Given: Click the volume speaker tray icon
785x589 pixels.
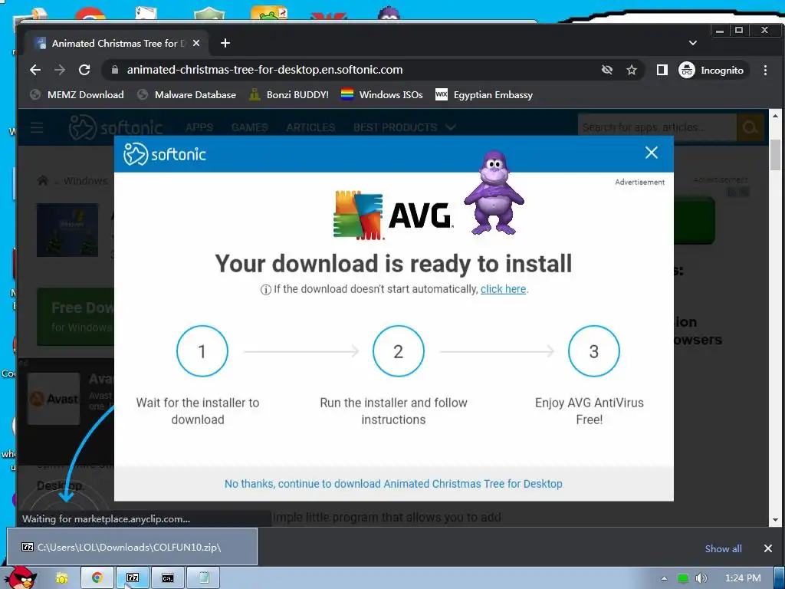Looking at the screenshot, I should click(x=701, y=578).
